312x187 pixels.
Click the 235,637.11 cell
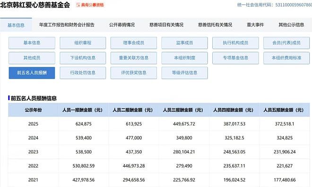[234, 166]
